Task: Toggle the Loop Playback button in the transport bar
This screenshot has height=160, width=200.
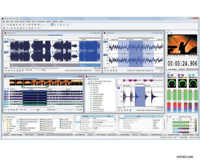Action: coord(8,28)
